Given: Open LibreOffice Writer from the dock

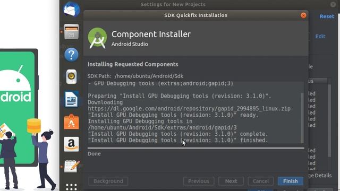Looking at the screenshot, I should 71,99.
